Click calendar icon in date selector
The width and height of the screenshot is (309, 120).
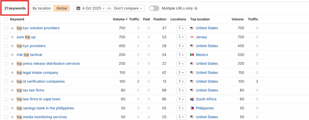tap(78, 8)
